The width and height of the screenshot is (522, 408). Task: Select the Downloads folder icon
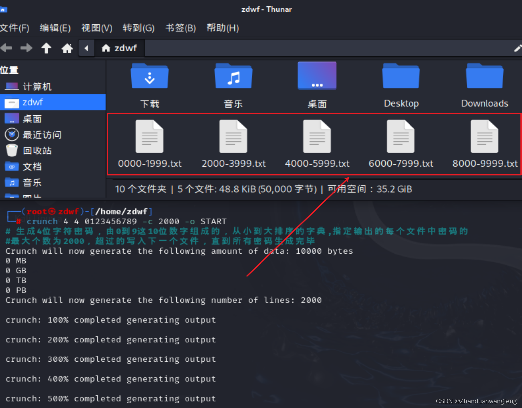tap(485, 76)
